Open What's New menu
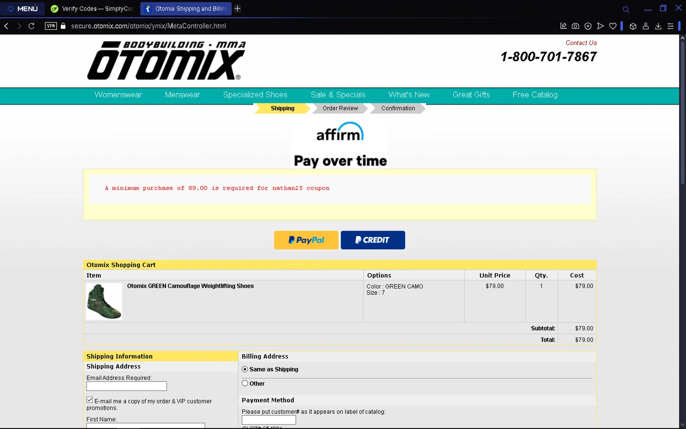The image size is (686, 429). pos(409,95)
